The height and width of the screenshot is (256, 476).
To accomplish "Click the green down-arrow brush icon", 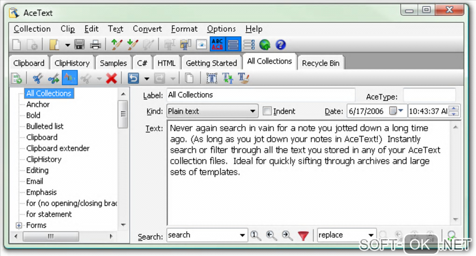I will (x=133, y=45).
